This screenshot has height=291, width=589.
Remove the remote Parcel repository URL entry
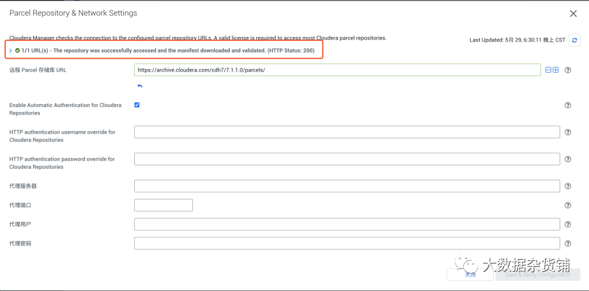(548, 70)
